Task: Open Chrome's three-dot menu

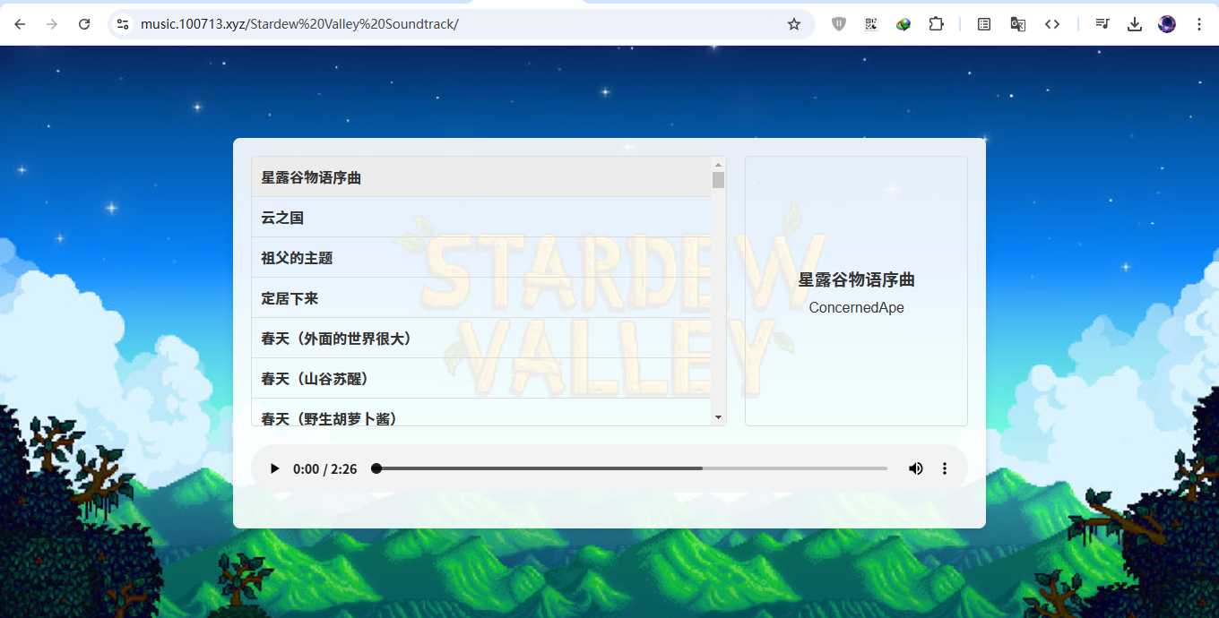Action: point(1199,24)
